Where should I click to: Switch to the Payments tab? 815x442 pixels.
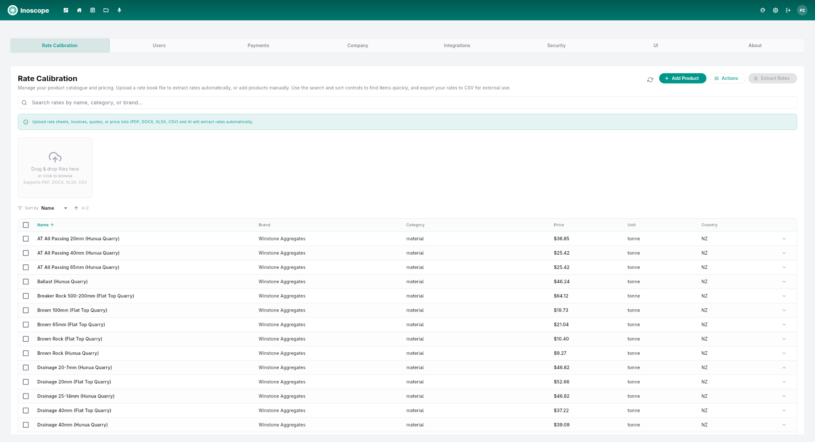pos(258,45)
